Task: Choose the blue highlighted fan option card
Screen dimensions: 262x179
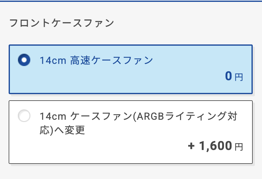Action: click(x=131, y=69)
